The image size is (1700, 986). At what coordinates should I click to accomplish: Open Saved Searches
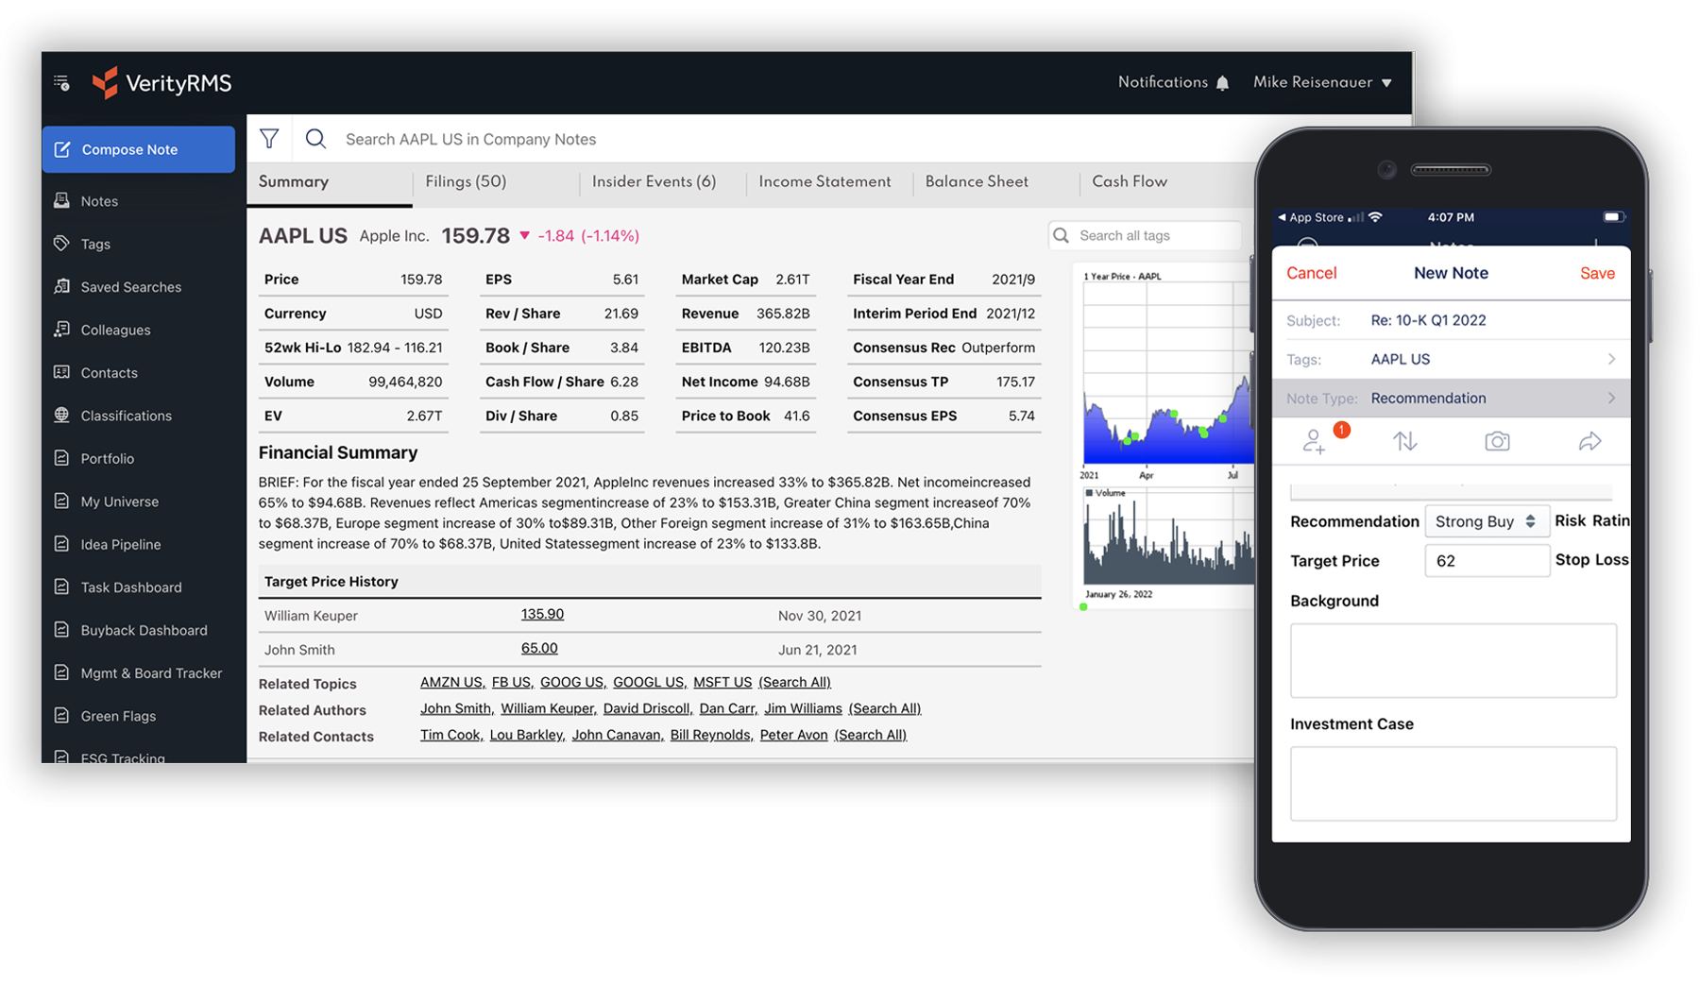click(x=130, y=286)
